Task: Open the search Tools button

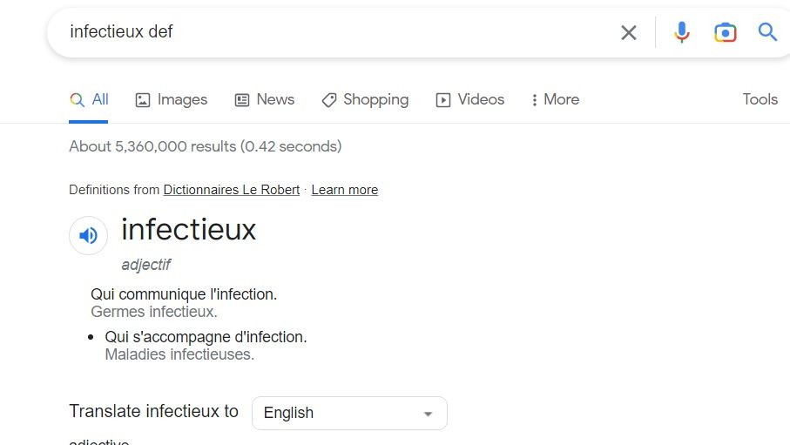Action: [x=760, y=99]
